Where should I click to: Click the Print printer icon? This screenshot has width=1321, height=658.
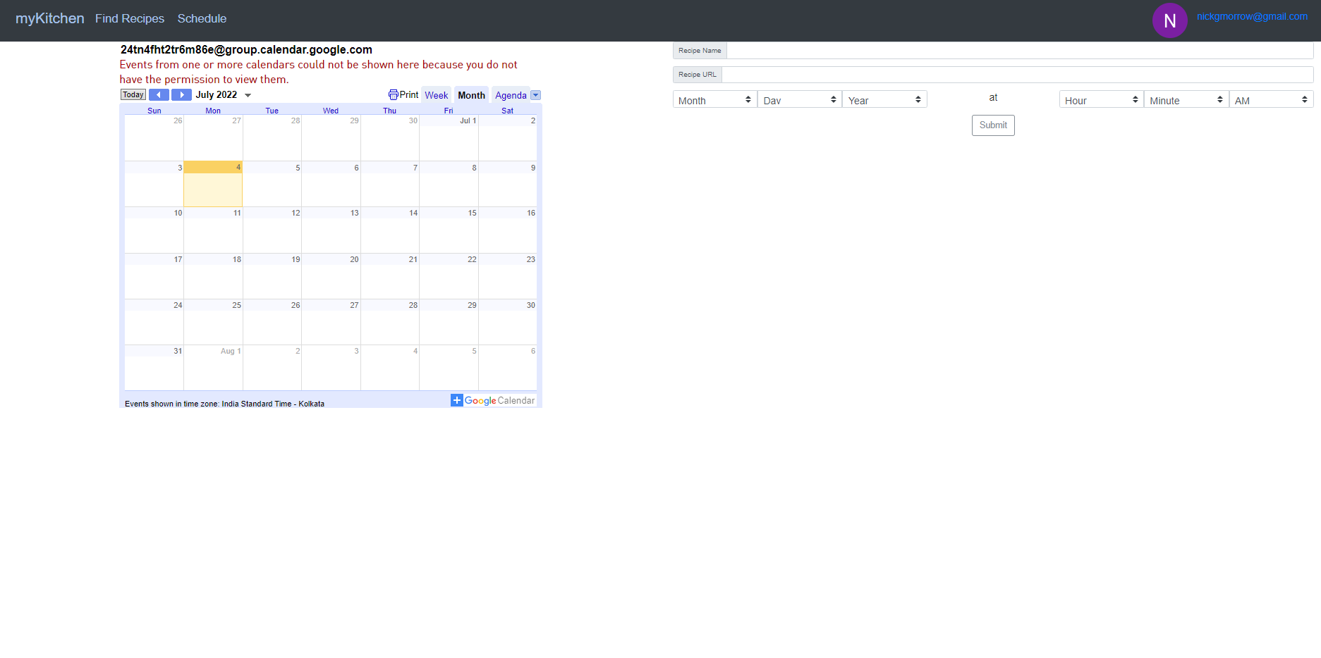[393, 94]
